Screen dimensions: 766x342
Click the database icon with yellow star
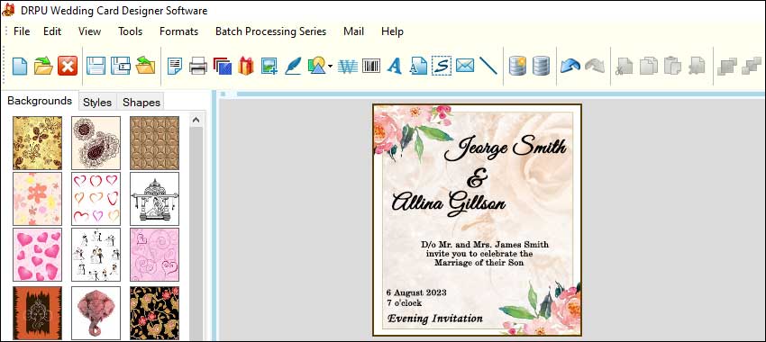pos(517,66)
